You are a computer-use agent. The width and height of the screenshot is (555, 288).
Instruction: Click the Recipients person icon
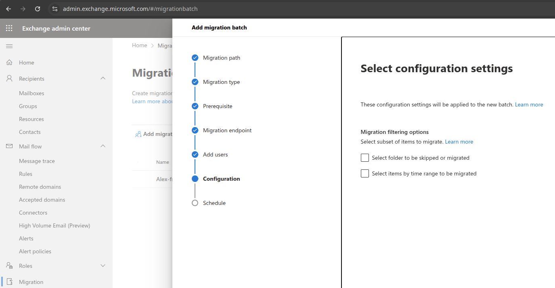(9, 79)
